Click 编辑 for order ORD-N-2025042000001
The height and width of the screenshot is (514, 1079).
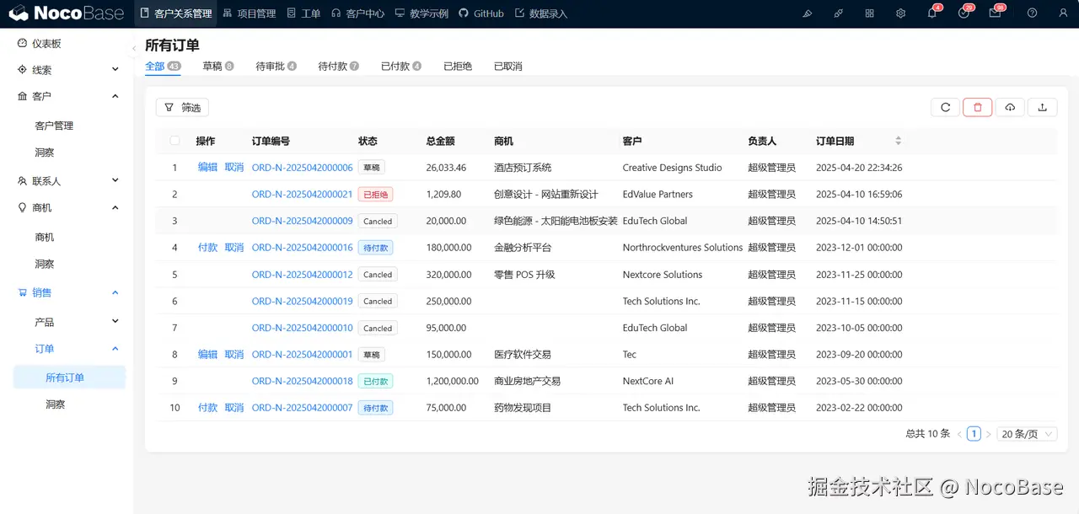click(x=207, y=354)
